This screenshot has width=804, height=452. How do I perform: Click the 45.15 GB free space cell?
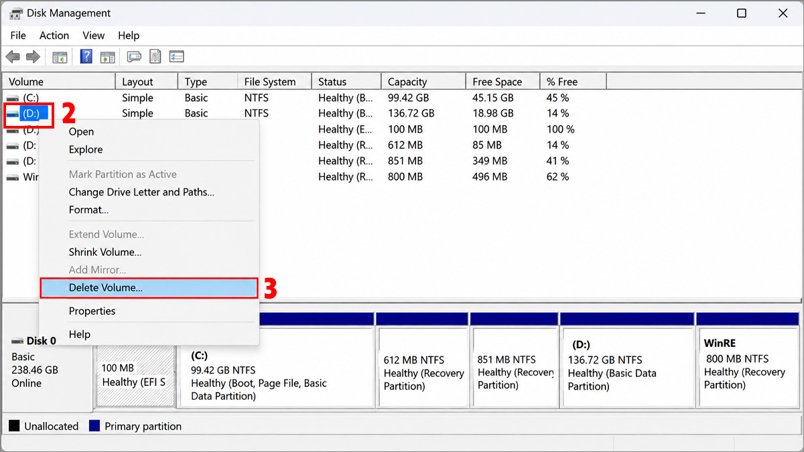[493, 98]
